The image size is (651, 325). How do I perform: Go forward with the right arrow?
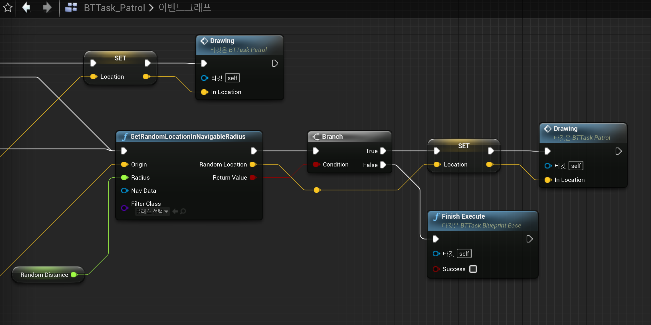coord(47,8)
